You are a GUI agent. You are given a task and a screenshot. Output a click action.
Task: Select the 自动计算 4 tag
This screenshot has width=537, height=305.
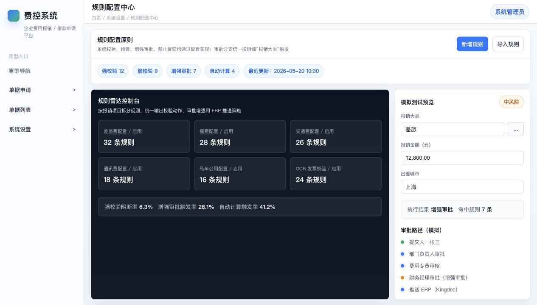pyautogui.click(x=222, y=71)
